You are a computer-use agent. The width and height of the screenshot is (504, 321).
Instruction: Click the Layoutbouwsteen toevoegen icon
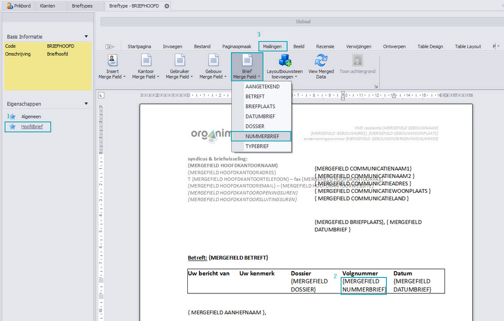tap(285, 60)
